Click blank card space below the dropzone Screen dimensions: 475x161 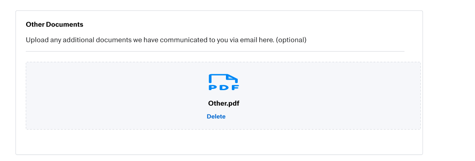point(219,142)
